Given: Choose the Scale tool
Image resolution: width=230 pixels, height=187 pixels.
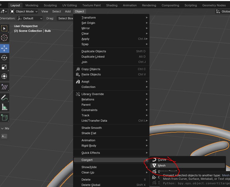Looking at the screenshot, I should tap(4, 67).
